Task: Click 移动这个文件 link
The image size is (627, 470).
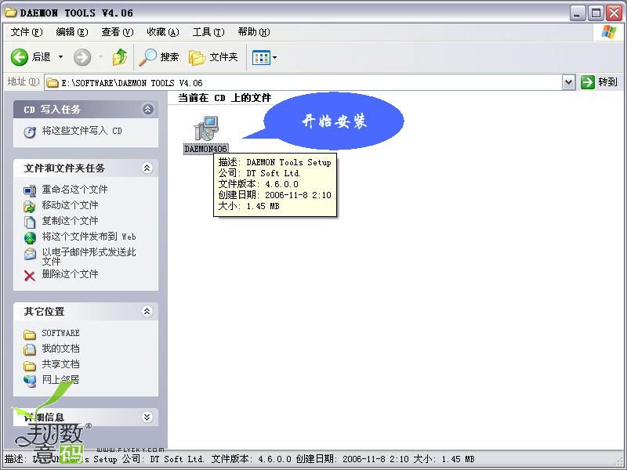Action: click(x=70, y=205)
